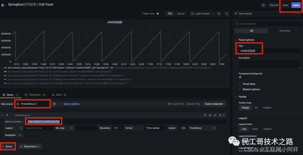Click the Prometheus link info icon

coord(214,128)
